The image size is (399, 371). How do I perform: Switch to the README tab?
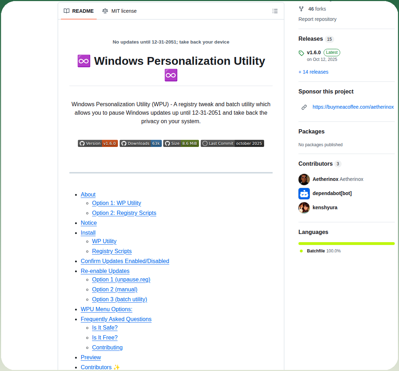79,11
